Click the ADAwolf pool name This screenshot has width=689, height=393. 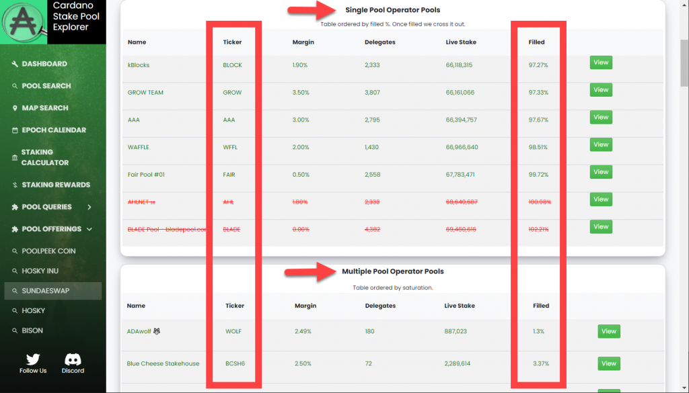143,332
